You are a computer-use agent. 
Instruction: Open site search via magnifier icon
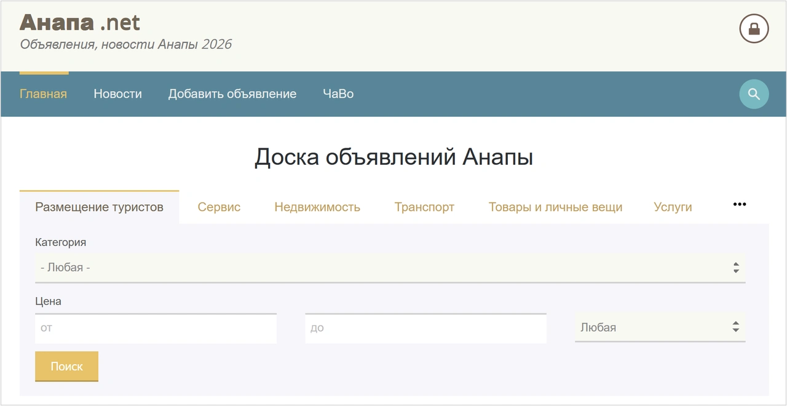pyautogui.click(x=754, y=94)
